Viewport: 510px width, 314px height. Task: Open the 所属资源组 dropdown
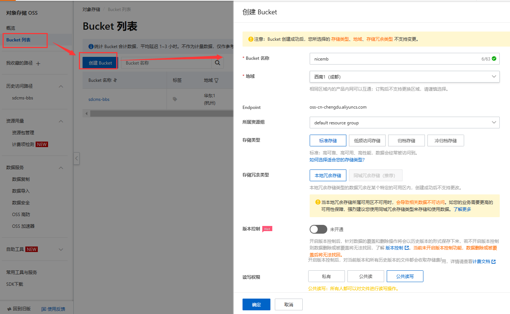click(x=404, y=123)
